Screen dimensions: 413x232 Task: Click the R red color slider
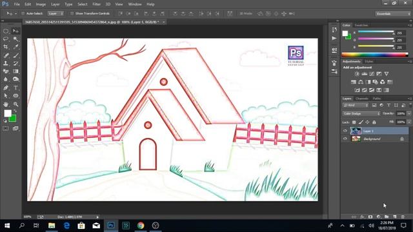pyautogui.click(x=376, y=32)
